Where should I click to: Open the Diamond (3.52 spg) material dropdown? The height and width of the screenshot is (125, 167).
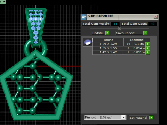click(105, 117)
